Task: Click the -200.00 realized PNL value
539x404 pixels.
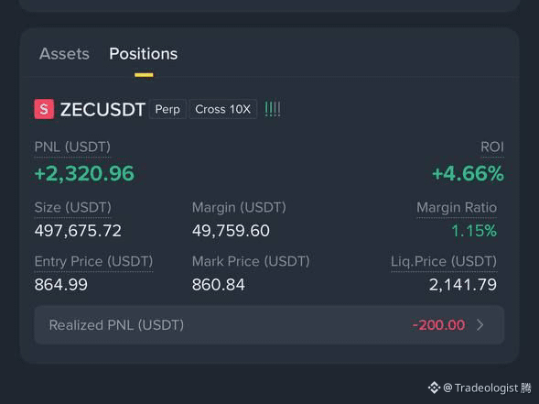Action: [438, 325]
